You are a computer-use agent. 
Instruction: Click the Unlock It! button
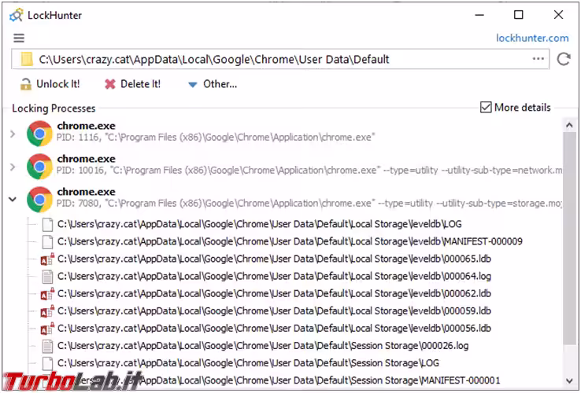coord(50,84)
